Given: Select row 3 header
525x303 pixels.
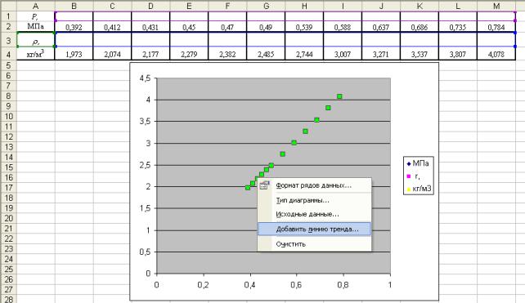Looking at the screenshot, I should pyautogui.click(x=8, y=40).
